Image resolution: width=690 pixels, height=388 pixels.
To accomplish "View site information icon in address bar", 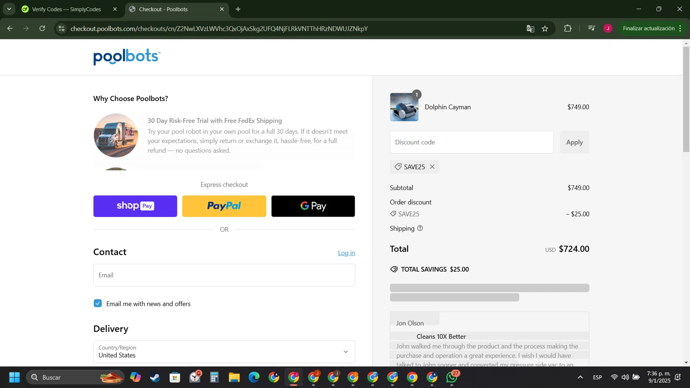I will pyautogui.click(x=62, y=29).
